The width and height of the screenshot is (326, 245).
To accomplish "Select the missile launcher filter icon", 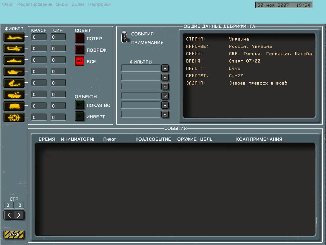I will click(14, 83).
